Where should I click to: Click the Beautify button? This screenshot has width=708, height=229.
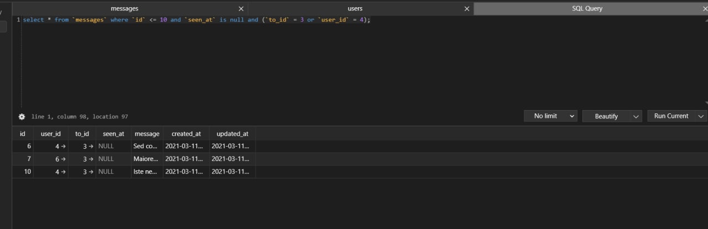point(606,116)
